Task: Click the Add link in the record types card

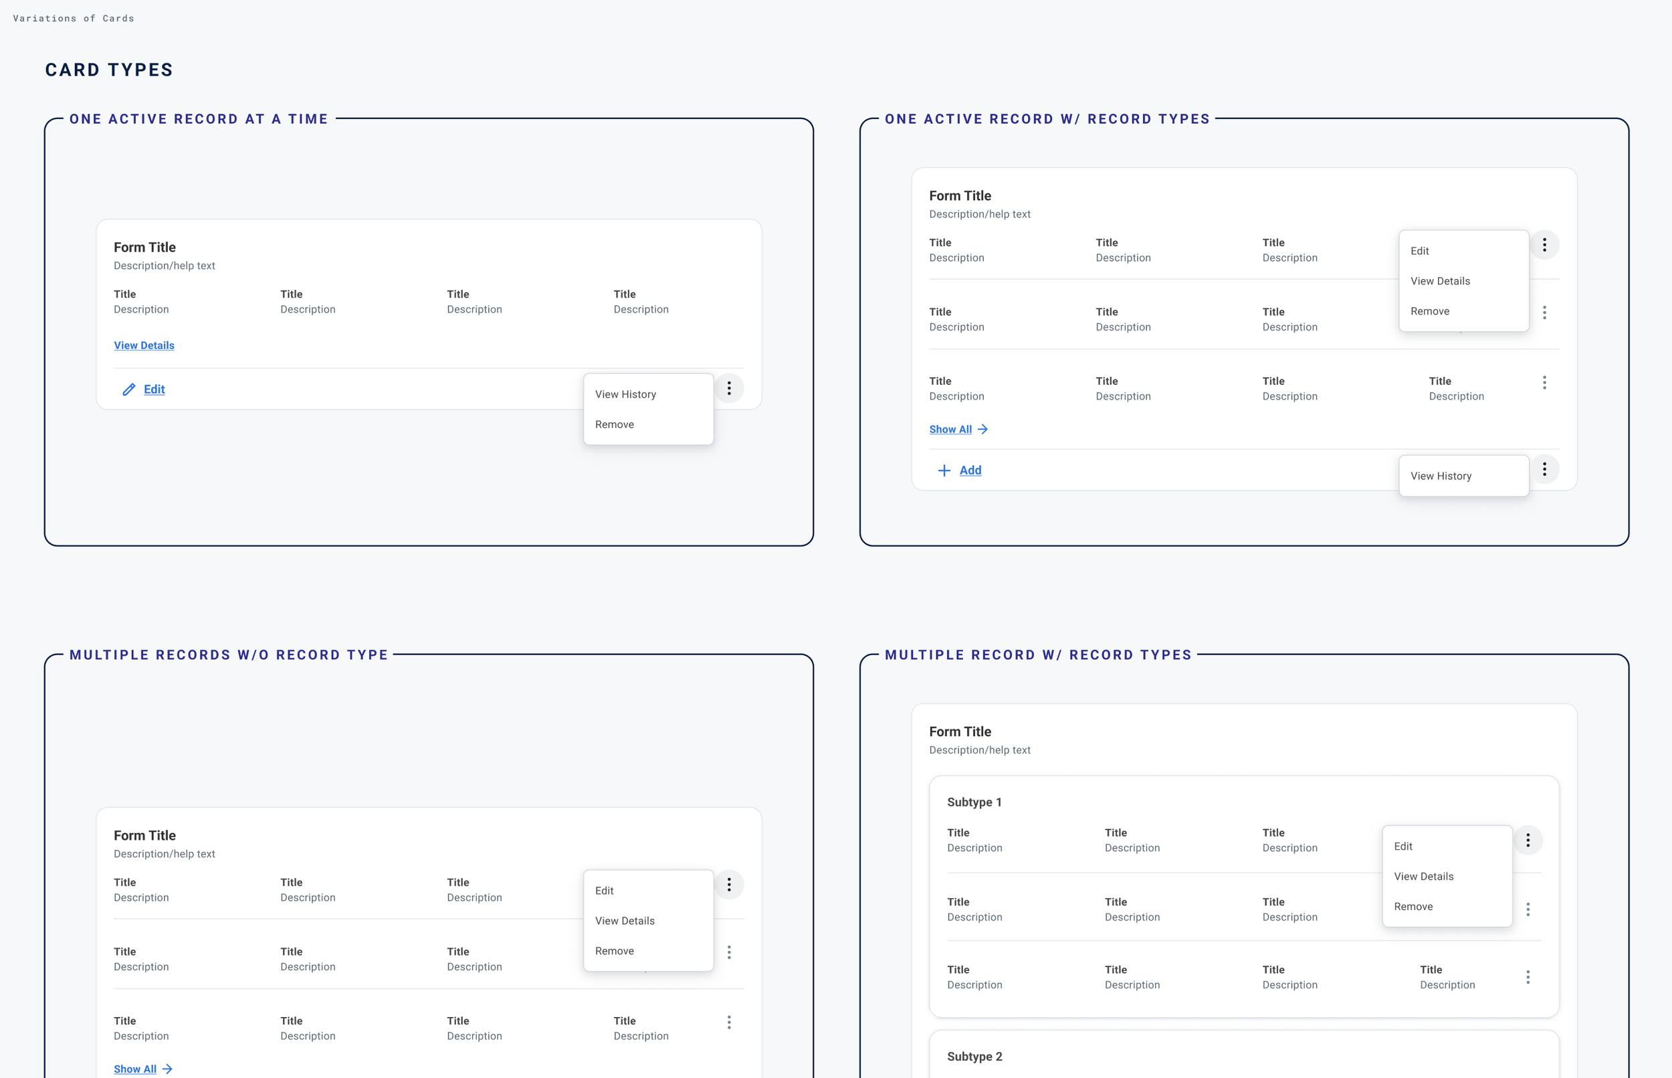Action: (x=970, y=470)
